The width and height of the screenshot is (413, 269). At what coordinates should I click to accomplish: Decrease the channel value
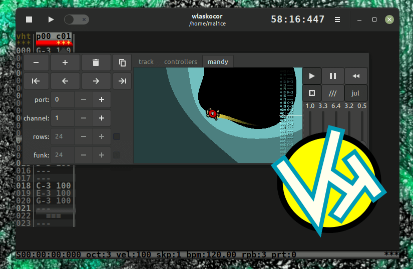tap(84, 118)
